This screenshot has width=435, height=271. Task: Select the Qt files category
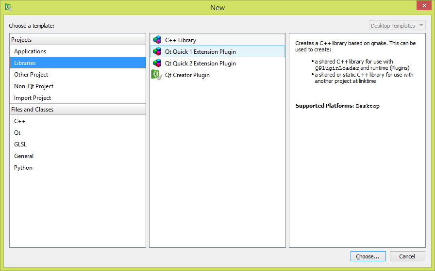tap(78, 133)
